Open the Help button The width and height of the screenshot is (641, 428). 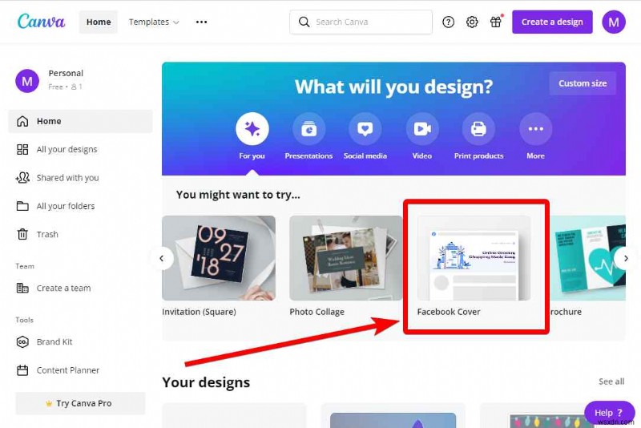pos(609,413)
